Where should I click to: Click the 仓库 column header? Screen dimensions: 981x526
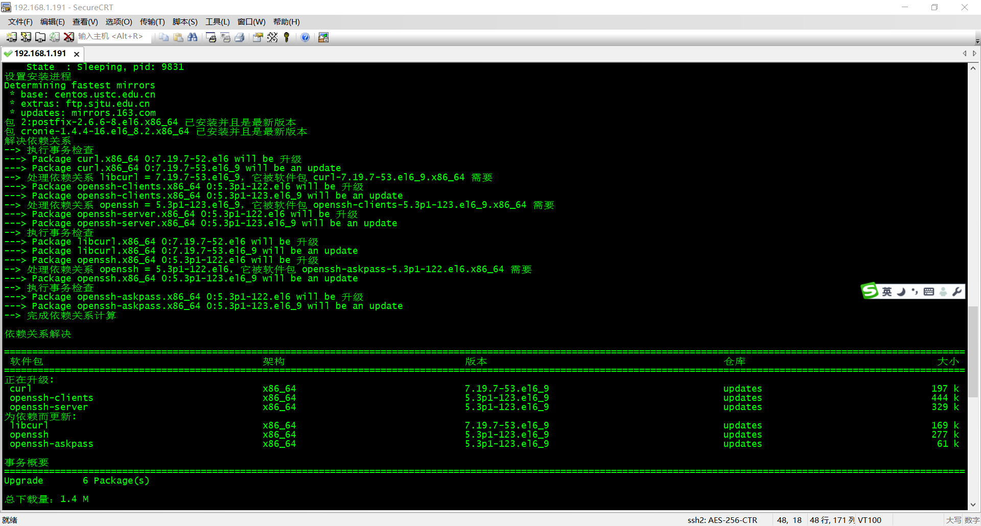[x=735, y=361]
